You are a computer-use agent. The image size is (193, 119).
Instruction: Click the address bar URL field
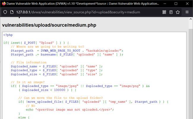click(x=78, y=12)
